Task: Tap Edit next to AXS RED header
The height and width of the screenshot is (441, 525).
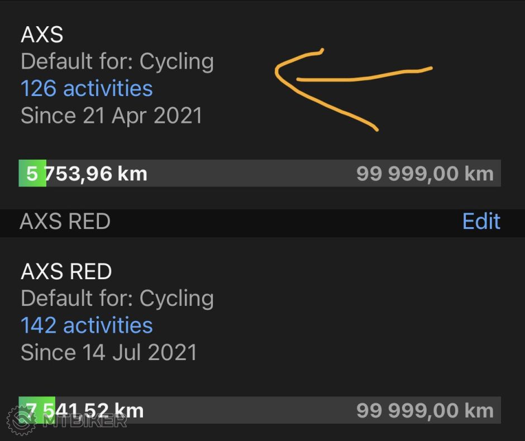Action: 481,222
